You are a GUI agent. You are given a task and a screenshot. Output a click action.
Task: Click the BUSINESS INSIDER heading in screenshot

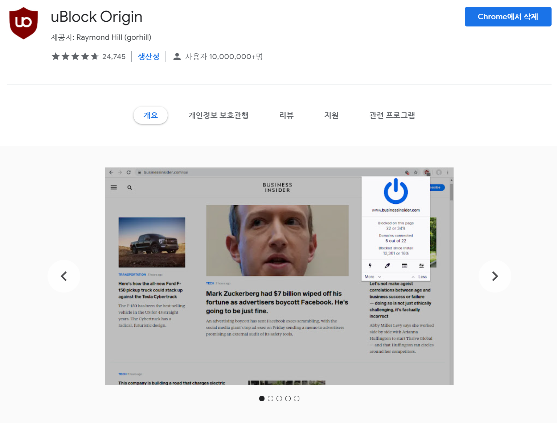[278, 187]
